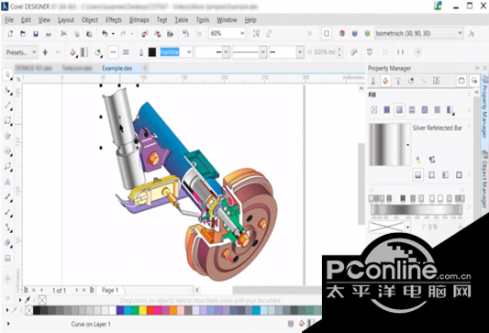Click the New document icon
The height and width of the screenshot is (333, 489).
click(x=10, y=34)
